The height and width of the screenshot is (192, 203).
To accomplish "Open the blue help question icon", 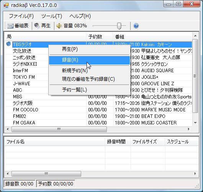I will [136, 26].
